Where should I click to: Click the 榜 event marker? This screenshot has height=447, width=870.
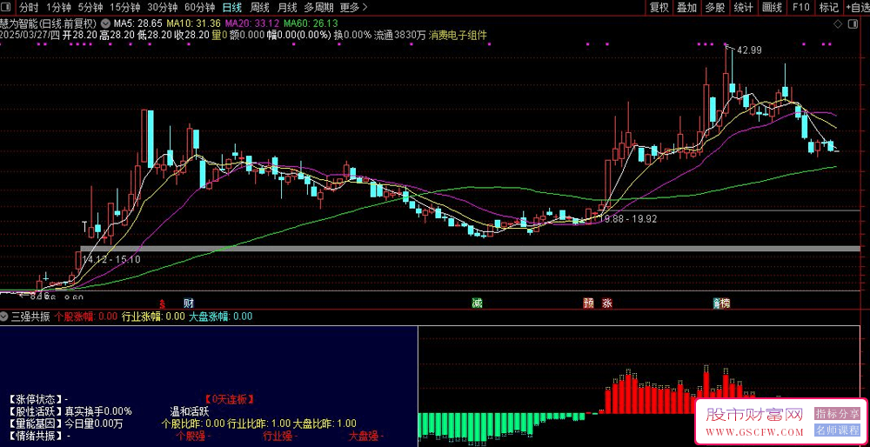tap(724, 304)
